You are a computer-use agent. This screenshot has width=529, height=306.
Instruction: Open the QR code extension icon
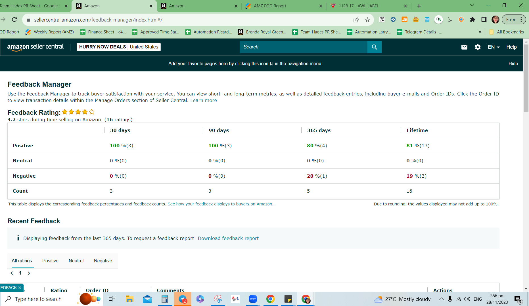pyautogui.click(x=382, y=20)
